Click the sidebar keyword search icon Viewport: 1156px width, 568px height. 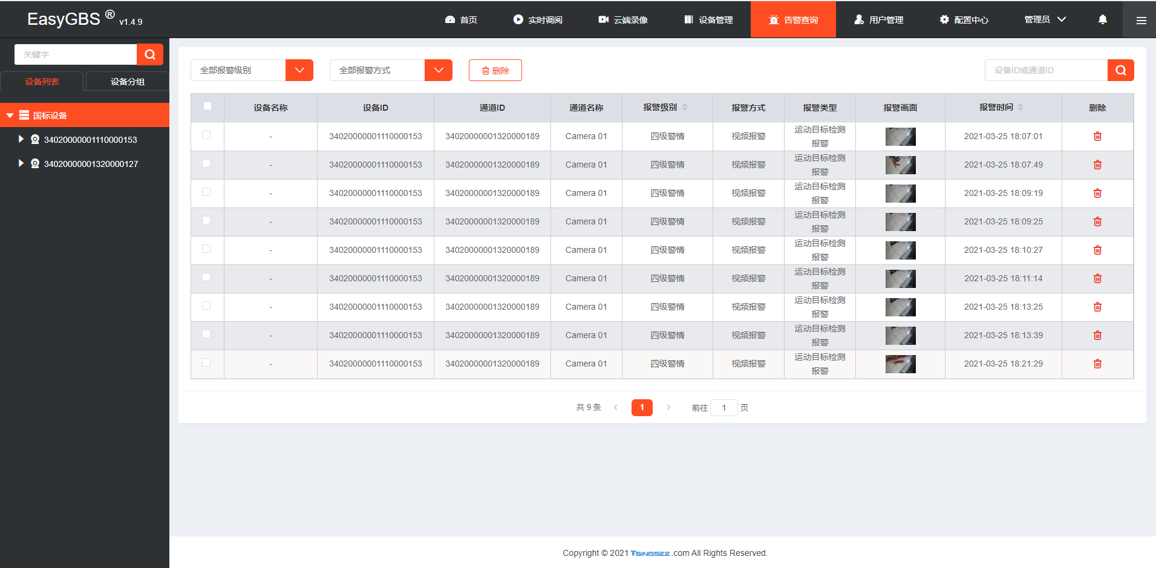pos(150,54)
